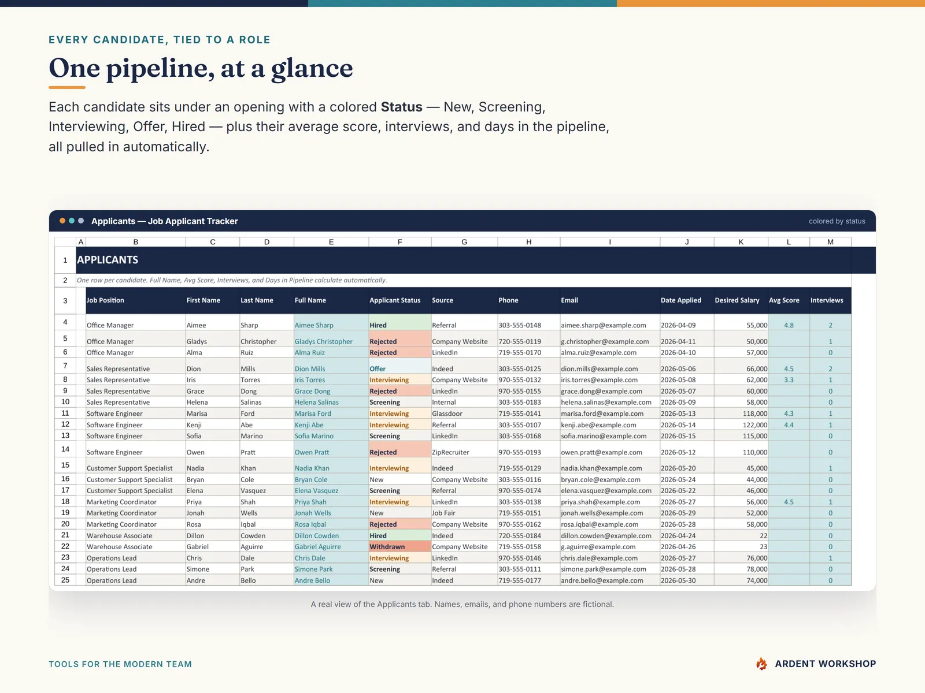Click the Tools for the Modern Team footer
The width and height of the screenshot is (925, 693).
[120, 664]
